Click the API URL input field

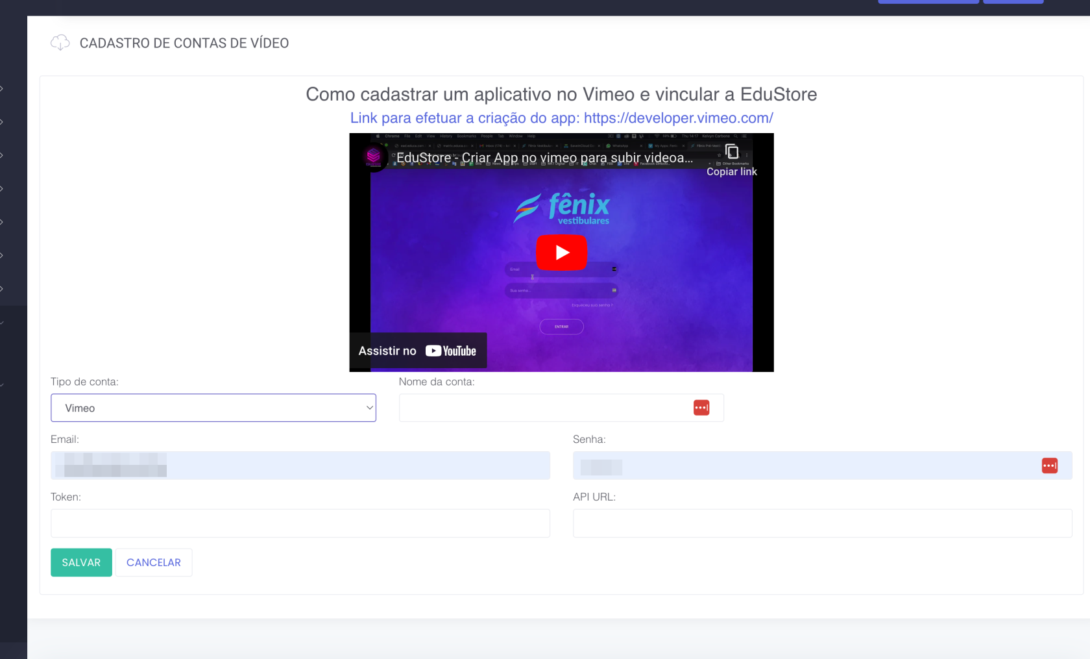(822, 523)
